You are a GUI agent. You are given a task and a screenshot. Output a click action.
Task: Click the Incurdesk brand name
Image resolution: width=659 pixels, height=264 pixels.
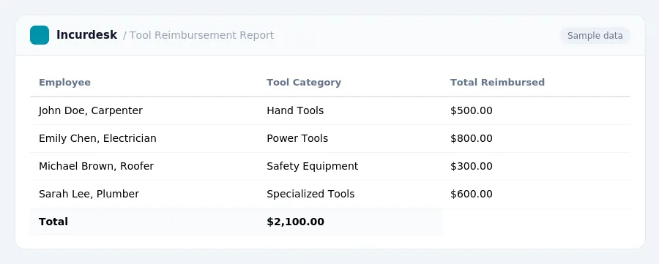coord(86,35)
